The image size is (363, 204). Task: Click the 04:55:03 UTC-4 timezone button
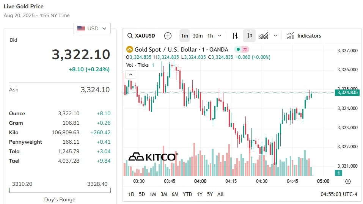click(339, 194)
